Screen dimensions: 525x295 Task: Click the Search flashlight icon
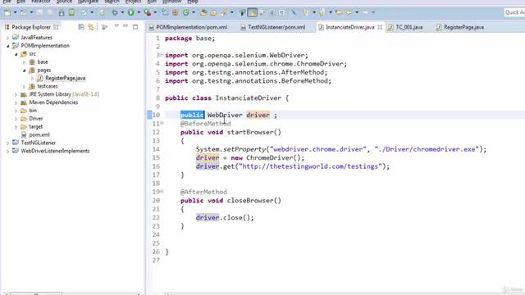coord(224,13)
